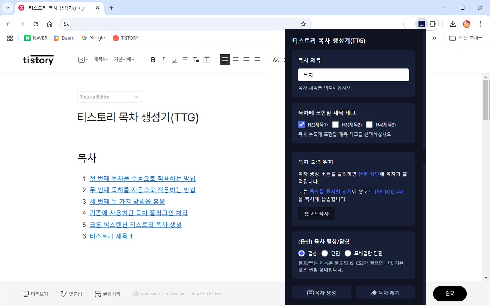The height and width of the screenshot is (306, 490).
Task: Align text left in the editor
Action: pyautogui.click(x=225, y=60)
